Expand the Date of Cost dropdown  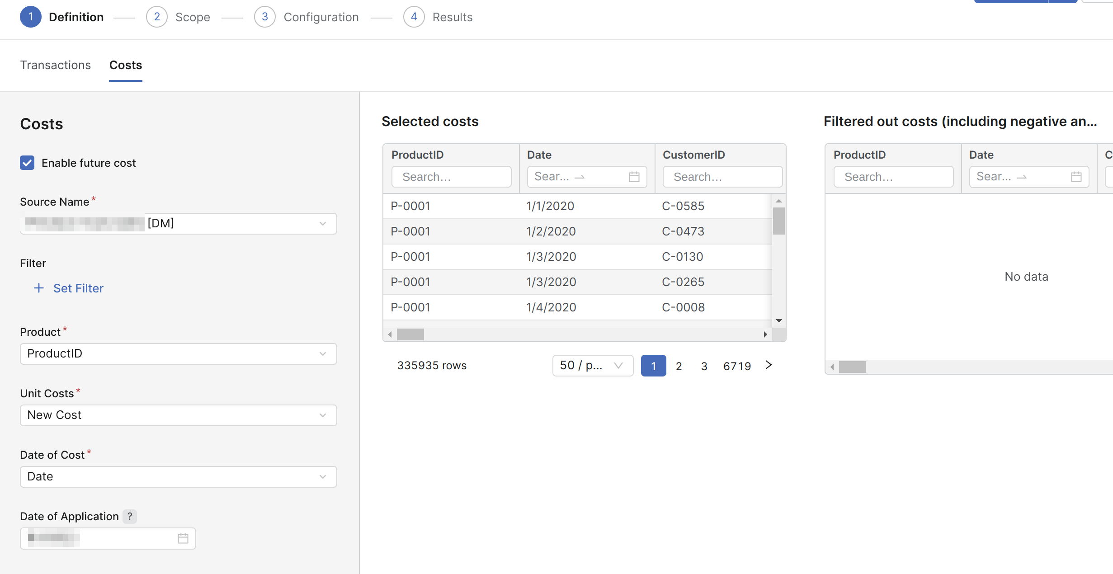coord(178,477)
